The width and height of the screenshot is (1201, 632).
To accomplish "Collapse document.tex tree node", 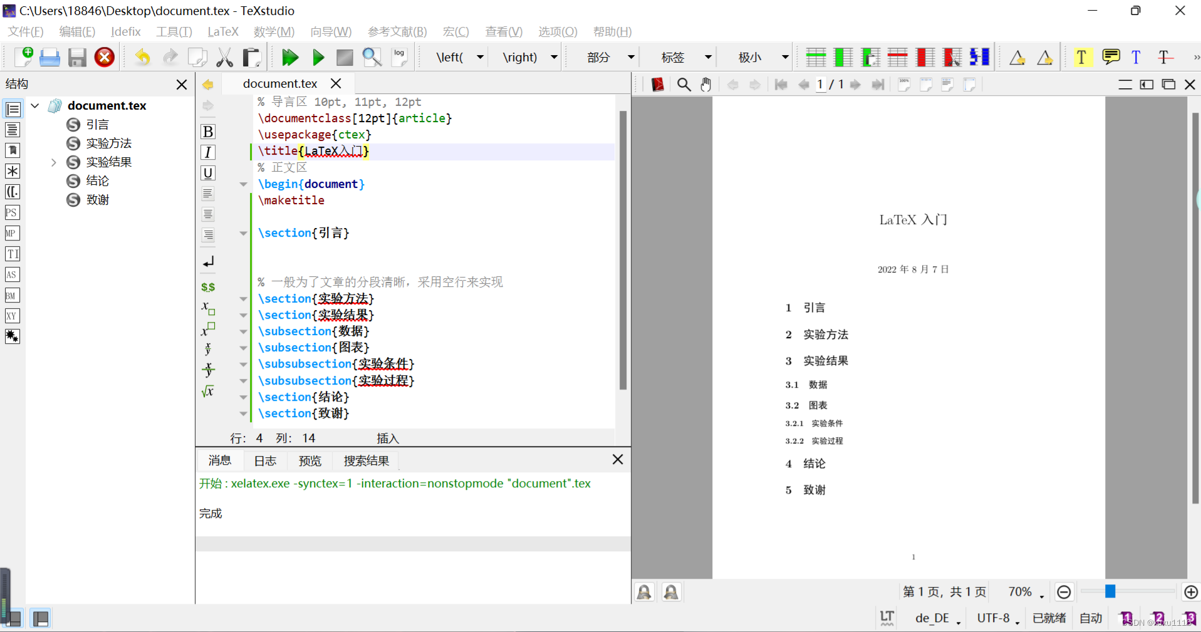I will click(36, 106).
